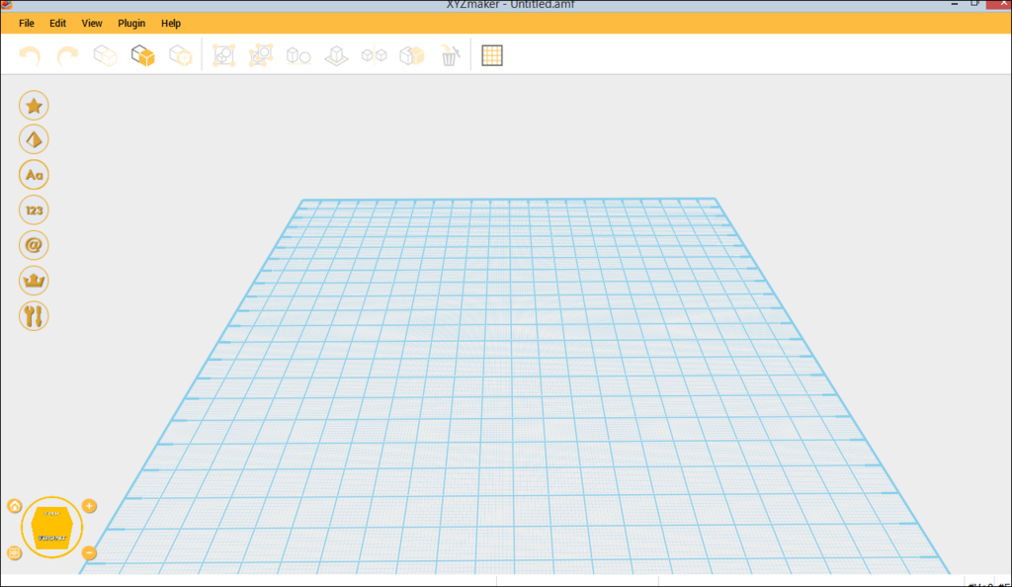1012x587 pixels.
Task: Open the Plugin menu
Action: point(131,23)
